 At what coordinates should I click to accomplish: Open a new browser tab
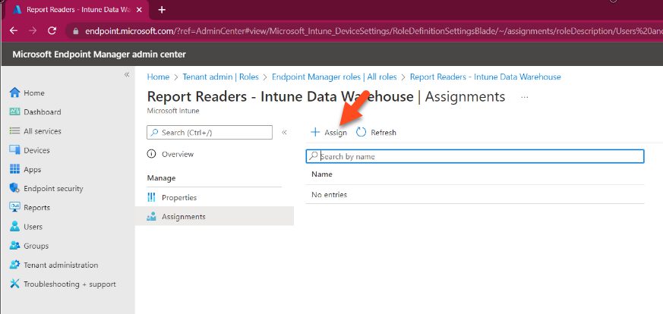(162, 10)
